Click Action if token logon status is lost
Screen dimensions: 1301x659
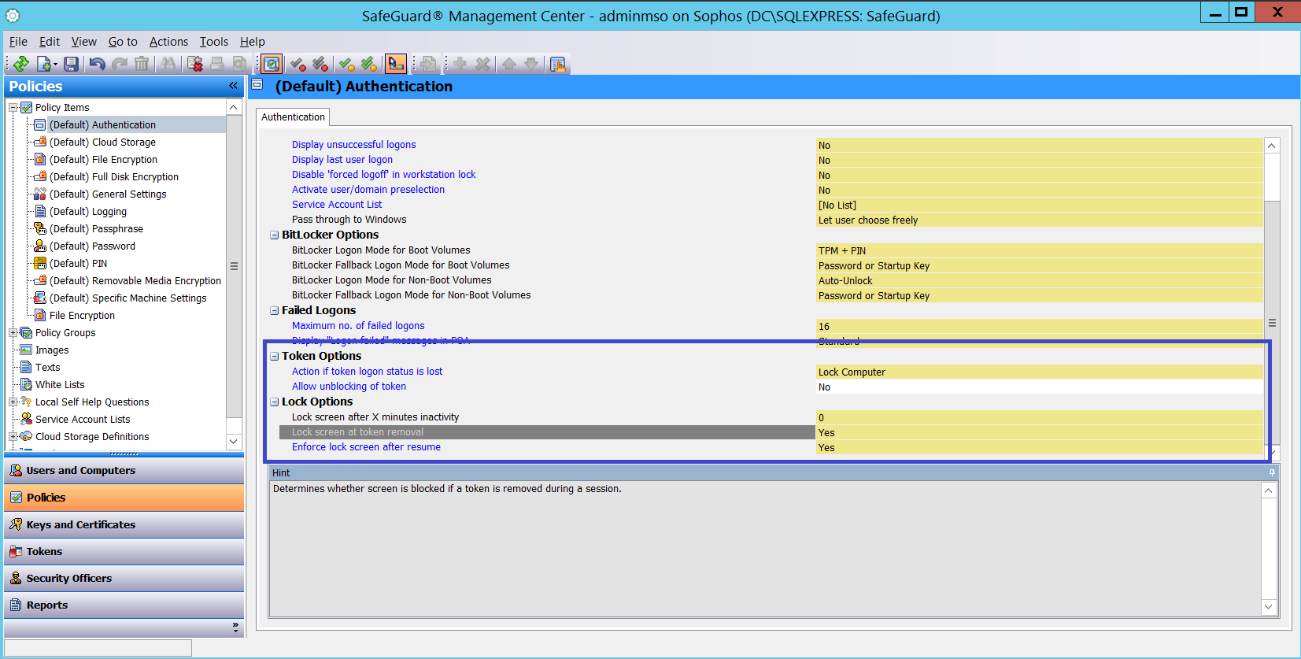coord(367,372)
